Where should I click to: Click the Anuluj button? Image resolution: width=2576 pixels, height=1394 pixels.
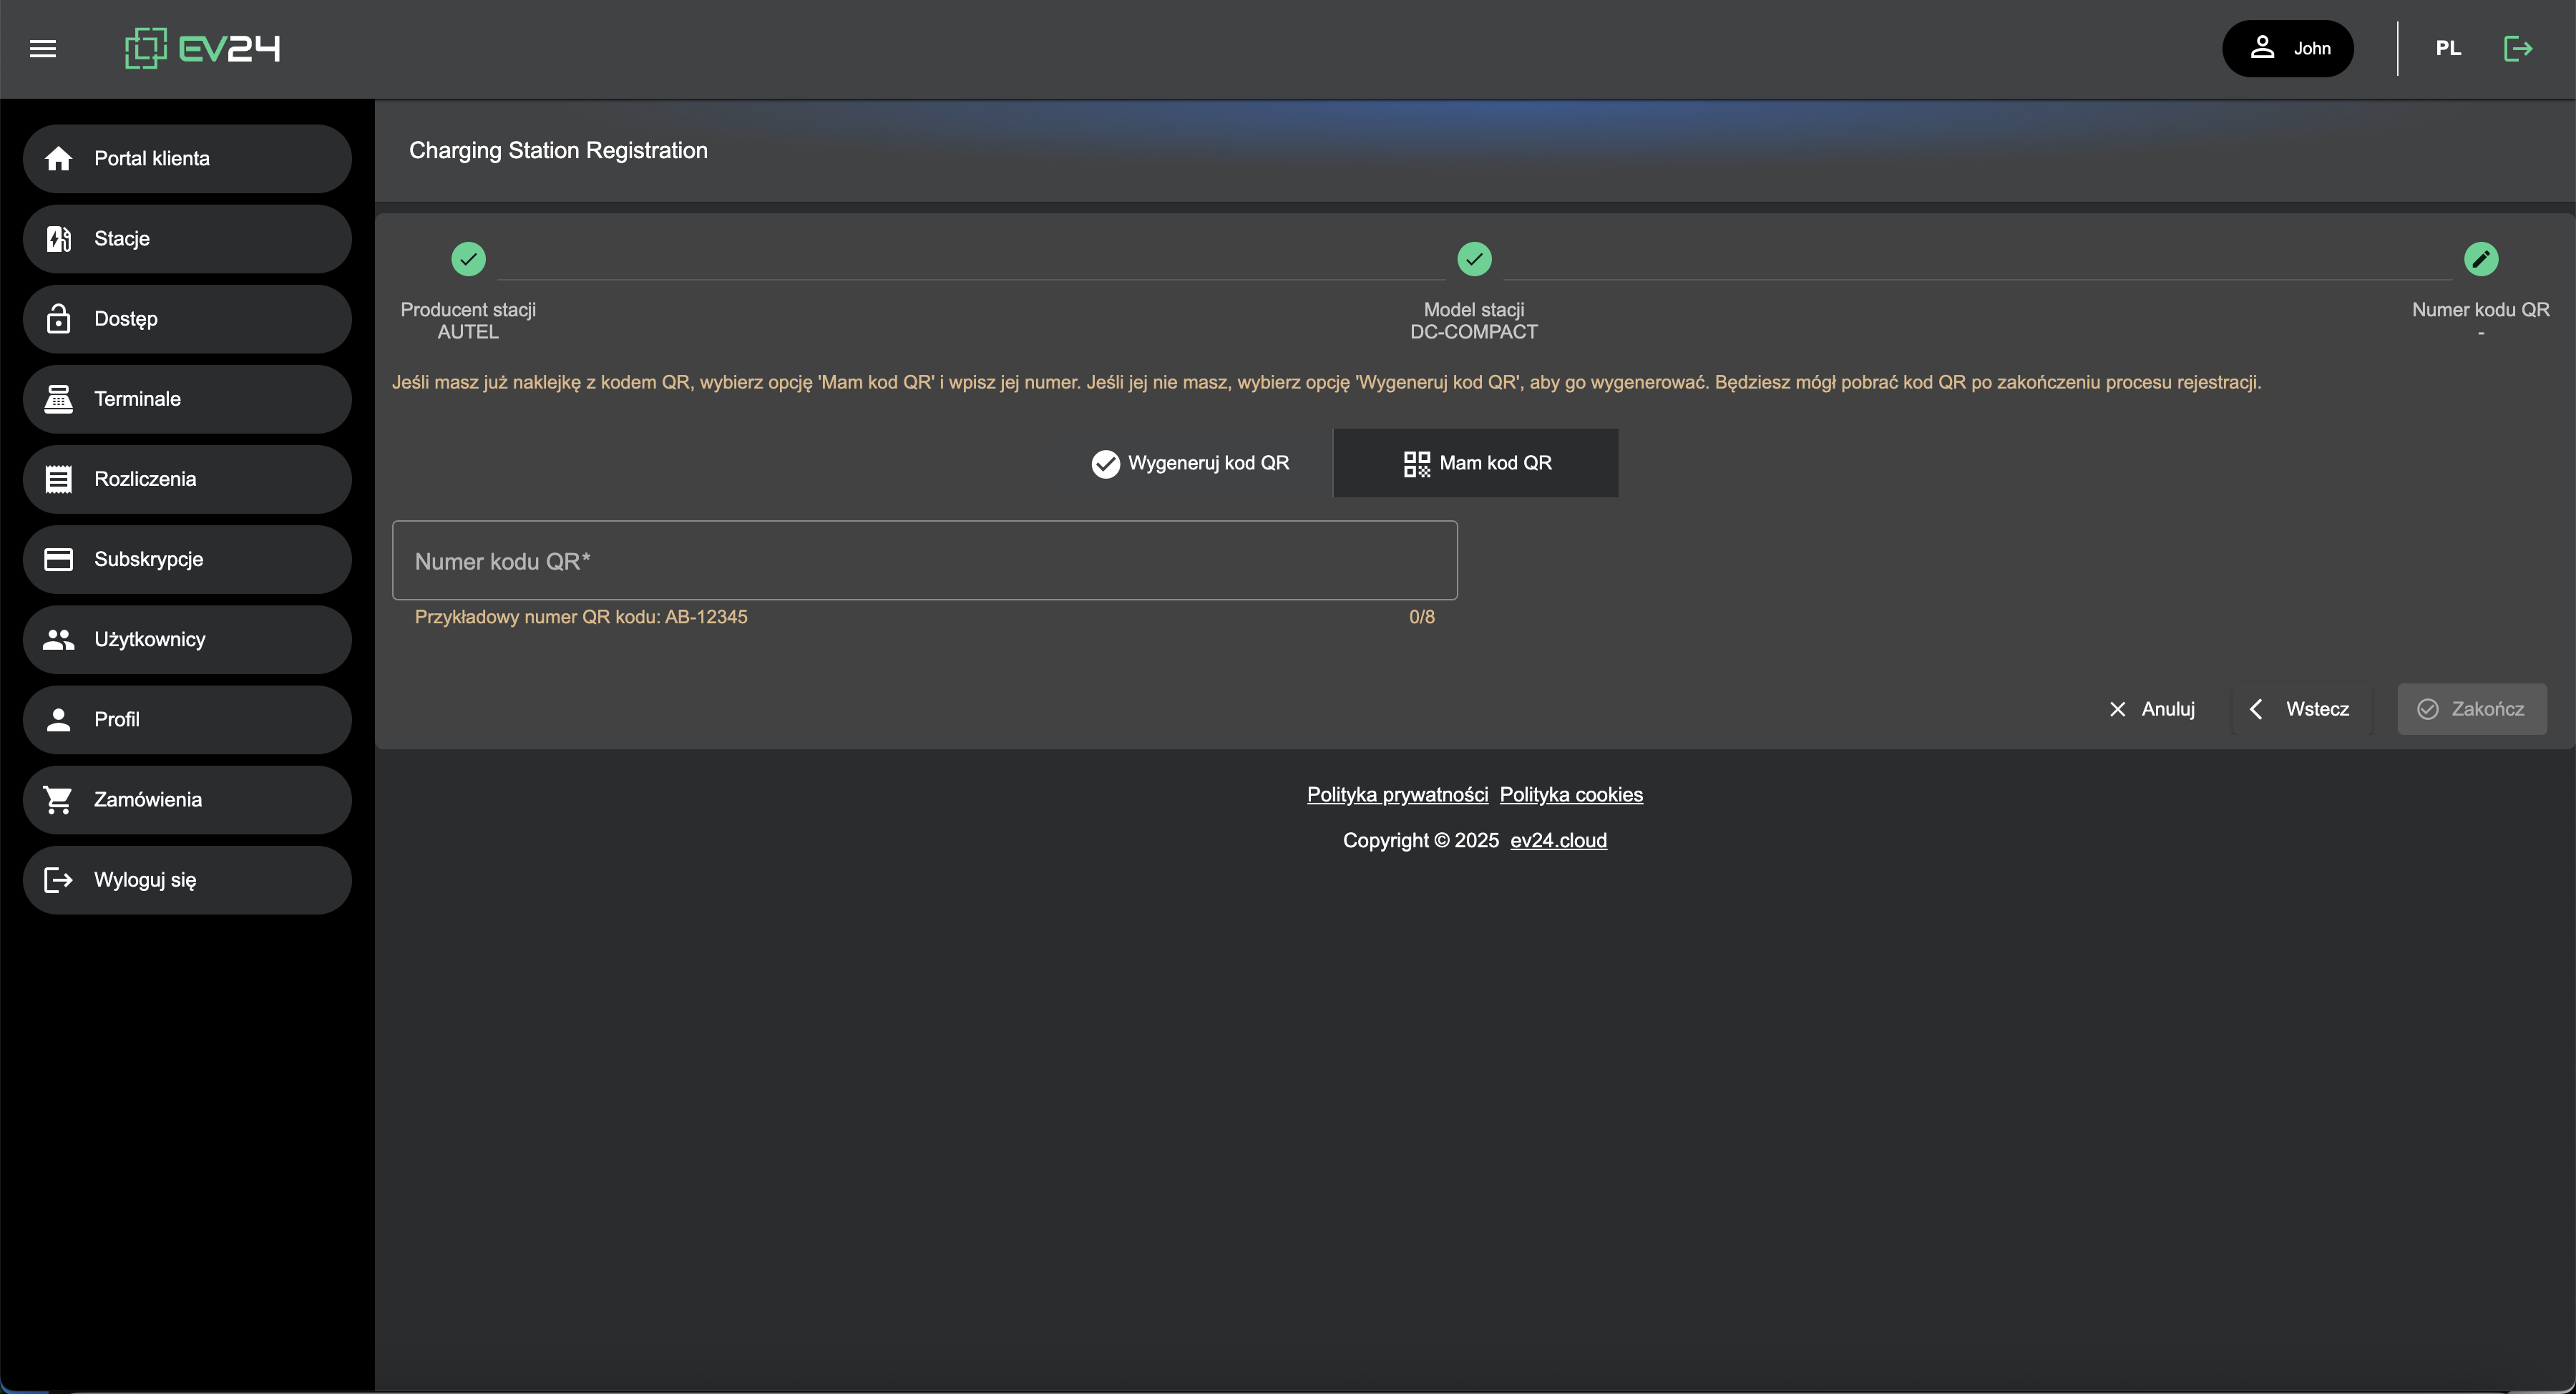tap(2152, 709)
